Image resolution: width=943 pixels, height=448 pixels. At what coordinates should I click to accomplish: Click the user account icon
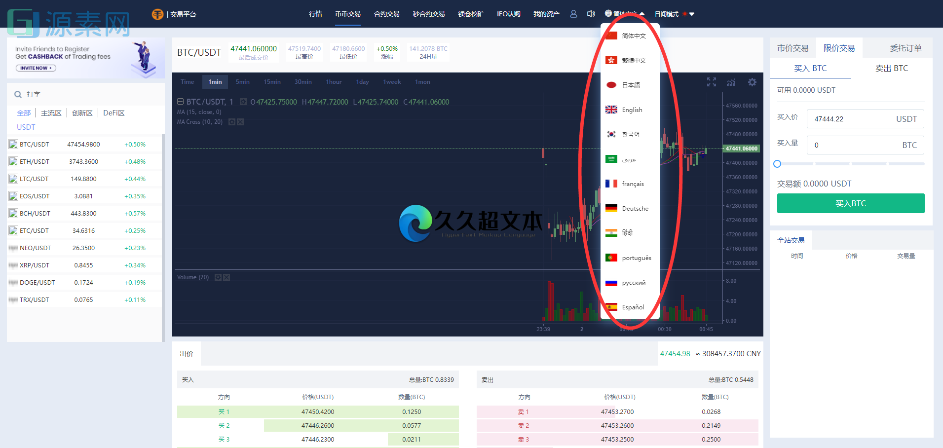tap(573, 14)
